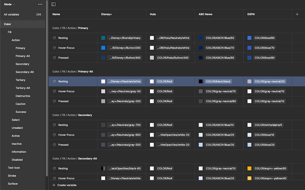Click the Create variable button
The image size is (305, 190).
tap(65, 185)
